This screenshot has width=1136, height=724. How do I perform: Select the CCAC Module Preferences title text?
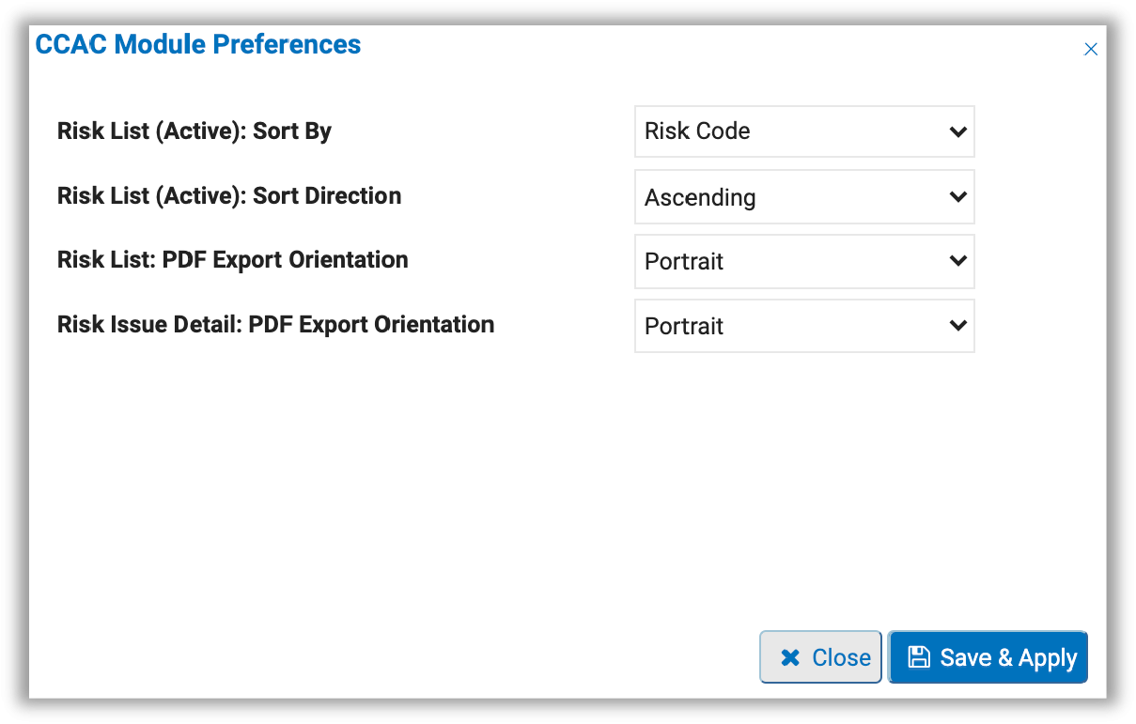[x=197, y=44]
